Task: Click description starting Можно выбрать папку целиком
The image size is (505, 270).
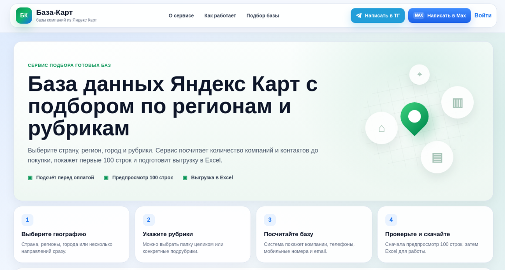Action: coord(183,248)
